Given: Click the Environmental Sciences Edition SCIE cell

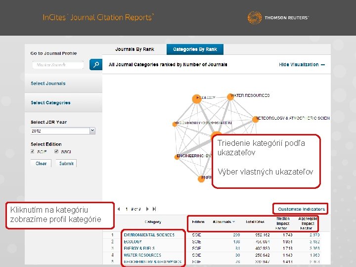Looking at the screenshot, I should 196,235.
